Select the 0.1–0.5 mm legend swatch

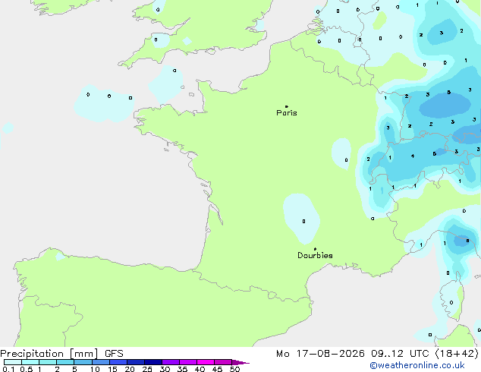tap(13, 362)
